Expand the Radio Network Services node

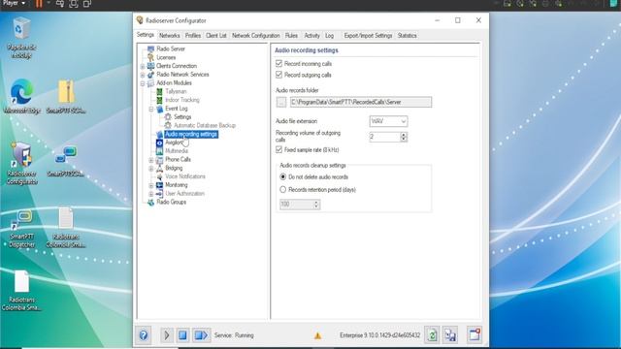143,75
